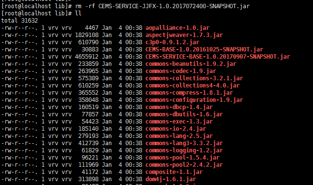313x185 pixels.
Task: Click the composite-1.1.jar file name
Action: (174, 172)
